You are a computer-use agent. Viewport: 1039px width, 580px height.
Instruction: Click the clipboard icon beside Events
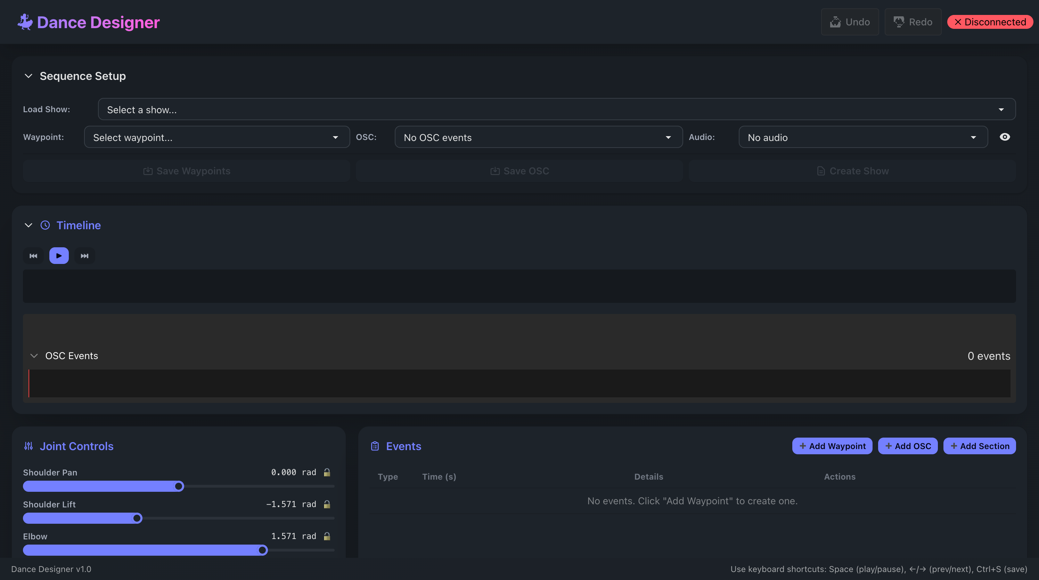click(375, 446)
